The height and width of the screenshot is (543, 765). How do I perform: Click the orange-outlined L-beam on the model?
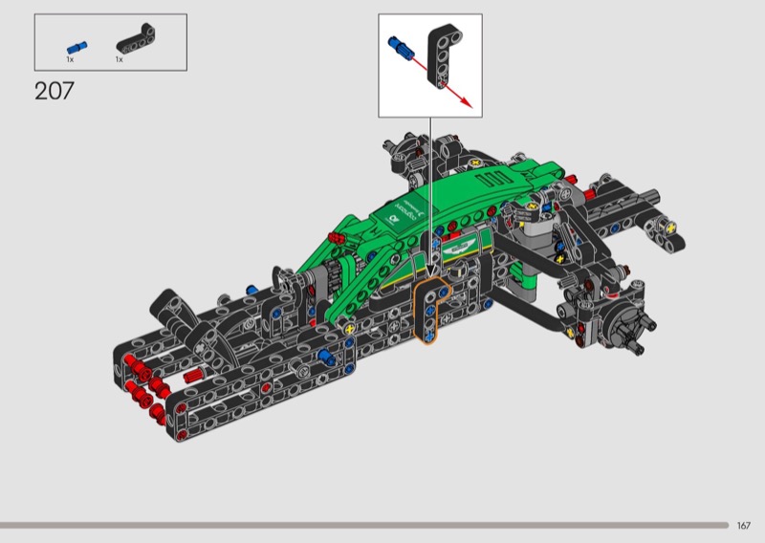coord(431,311)
